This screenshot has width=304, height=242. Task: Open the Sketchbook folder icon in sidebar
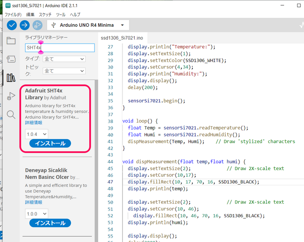(x=11, y=40)
